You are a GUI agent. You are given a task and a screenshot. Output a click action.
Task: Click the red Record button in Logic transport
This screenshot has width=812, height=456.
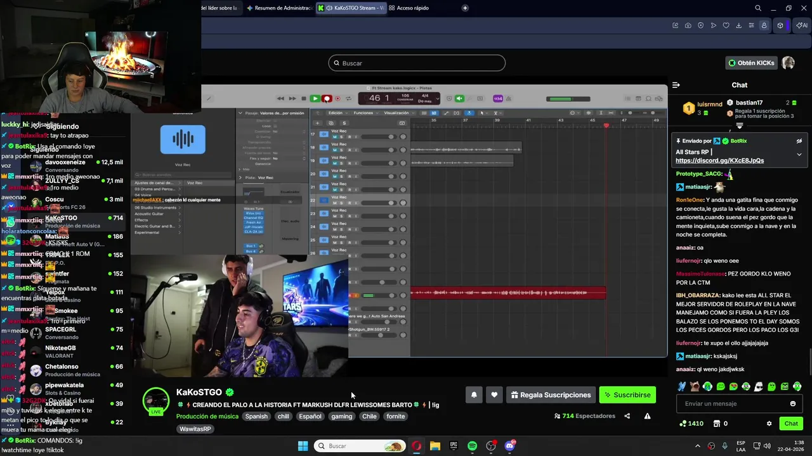coord(327,99)
